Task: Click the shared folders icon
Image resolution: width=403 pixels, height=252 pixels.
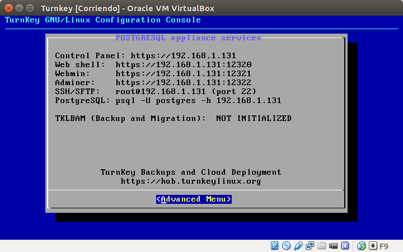Action: (x=321, y=246)
